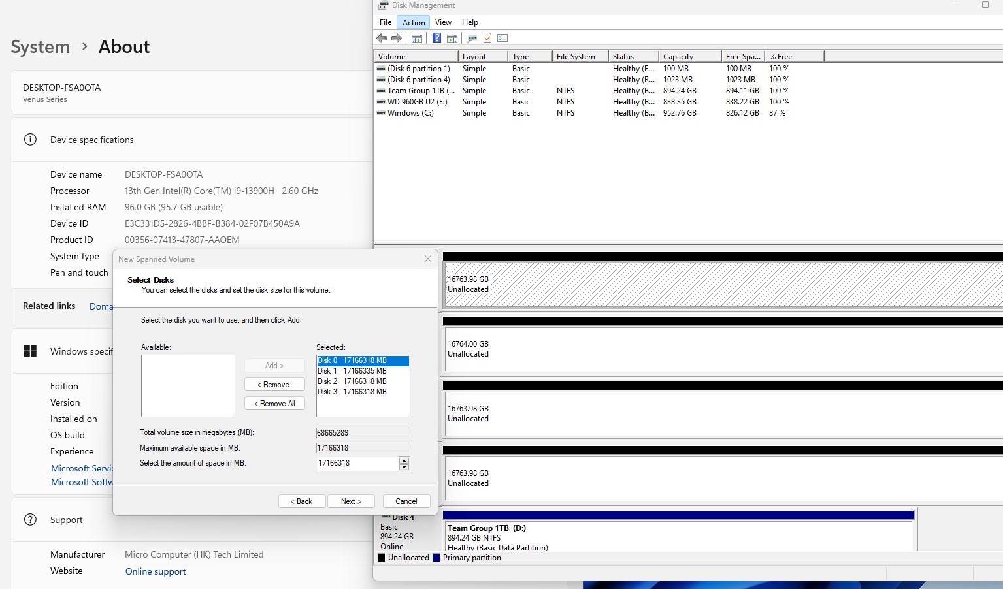Click the space amount in MB field
Screen dimensions: 1003x589
[x=357, y=463]
